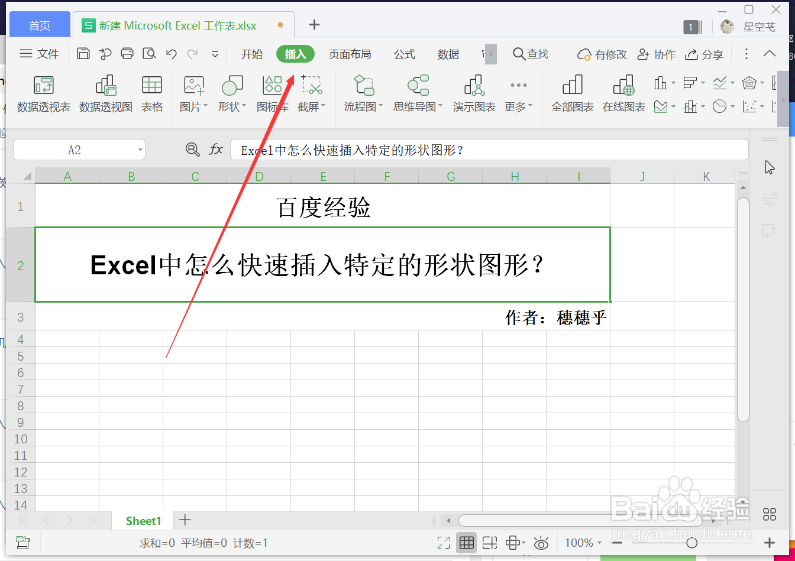Collapse the ribbon with the up chevron

[x=770, y=54]
